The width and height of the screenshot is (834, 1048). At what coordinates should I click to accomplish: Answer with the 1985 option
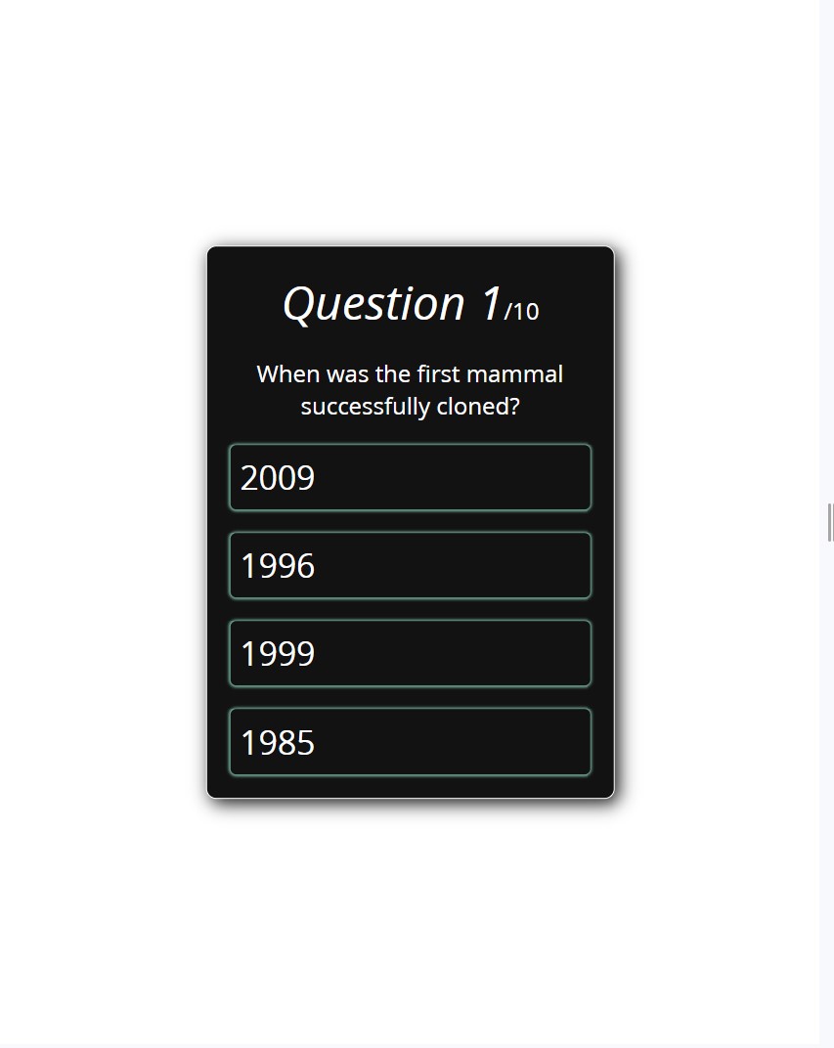point(410,742)
